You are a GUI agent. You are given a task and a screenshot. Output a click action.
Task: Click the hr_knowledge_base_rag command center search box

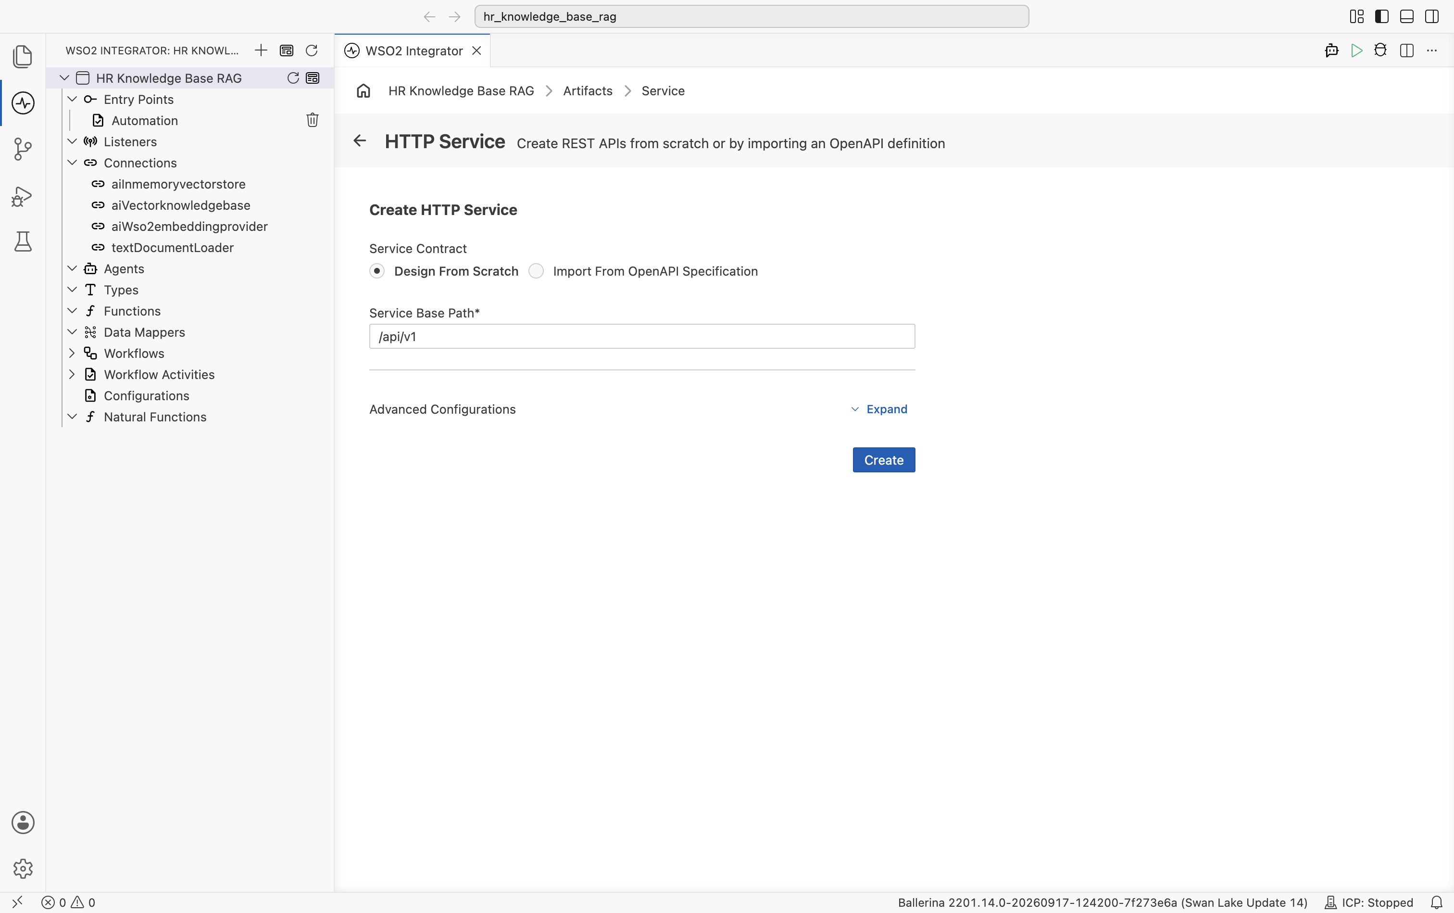coord(752,16)
